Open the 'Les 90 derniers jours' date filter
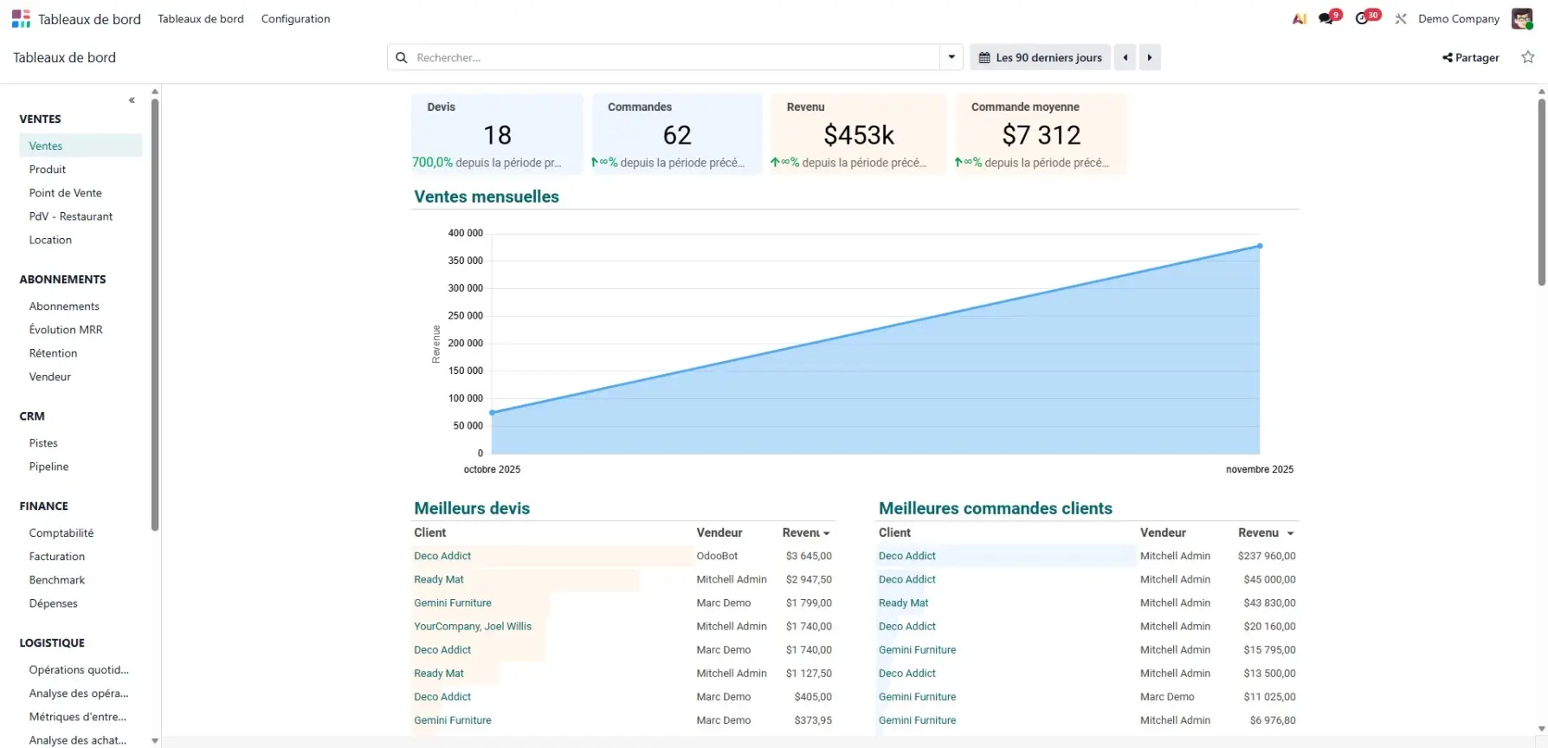The width and height of the screenshot is (1548, 748). pos(1040,57)
